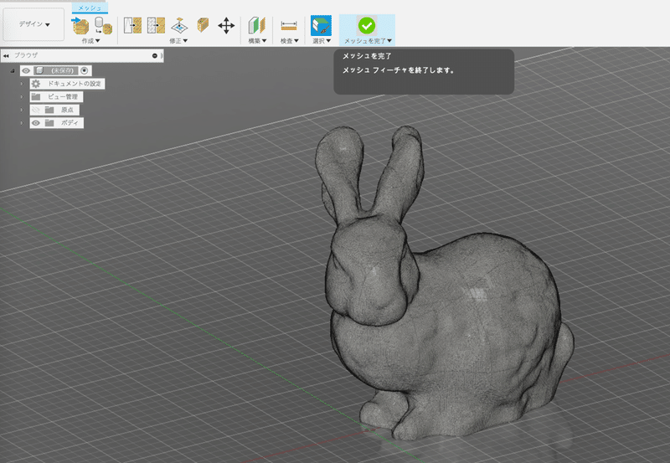Select the ボディ label
The height and width of the screenshot is (463, 670).
[70, 123]
